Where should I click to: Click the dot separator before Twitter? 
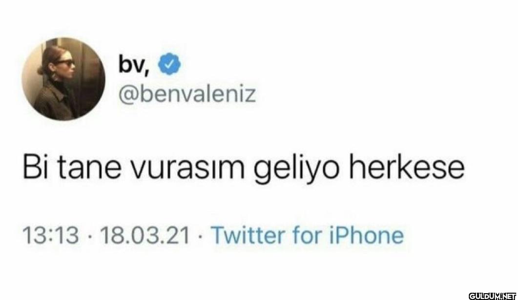pyautogui.click(x=201, y=237)
